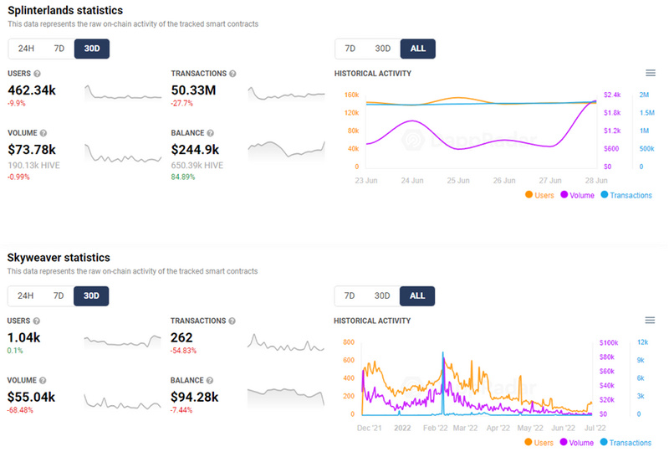Click help icon next to Splinterlands TRANSACTIONS
This screenshot has width=669, height=457.
point(232,74)
